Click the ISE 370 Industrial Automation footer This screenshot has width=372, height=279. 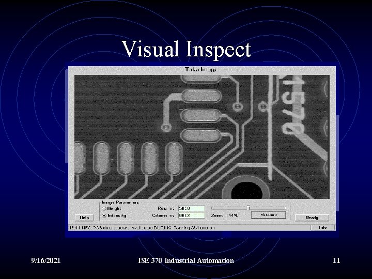coord(186,260)
